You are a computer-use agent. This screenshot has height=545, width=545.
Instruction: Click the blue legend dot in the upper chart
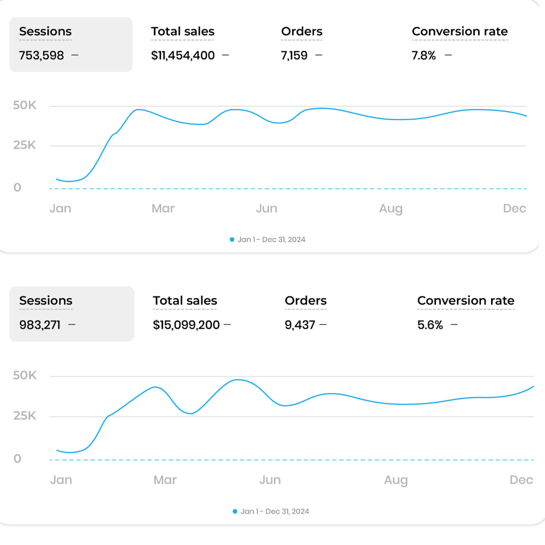tap(232, 240)
